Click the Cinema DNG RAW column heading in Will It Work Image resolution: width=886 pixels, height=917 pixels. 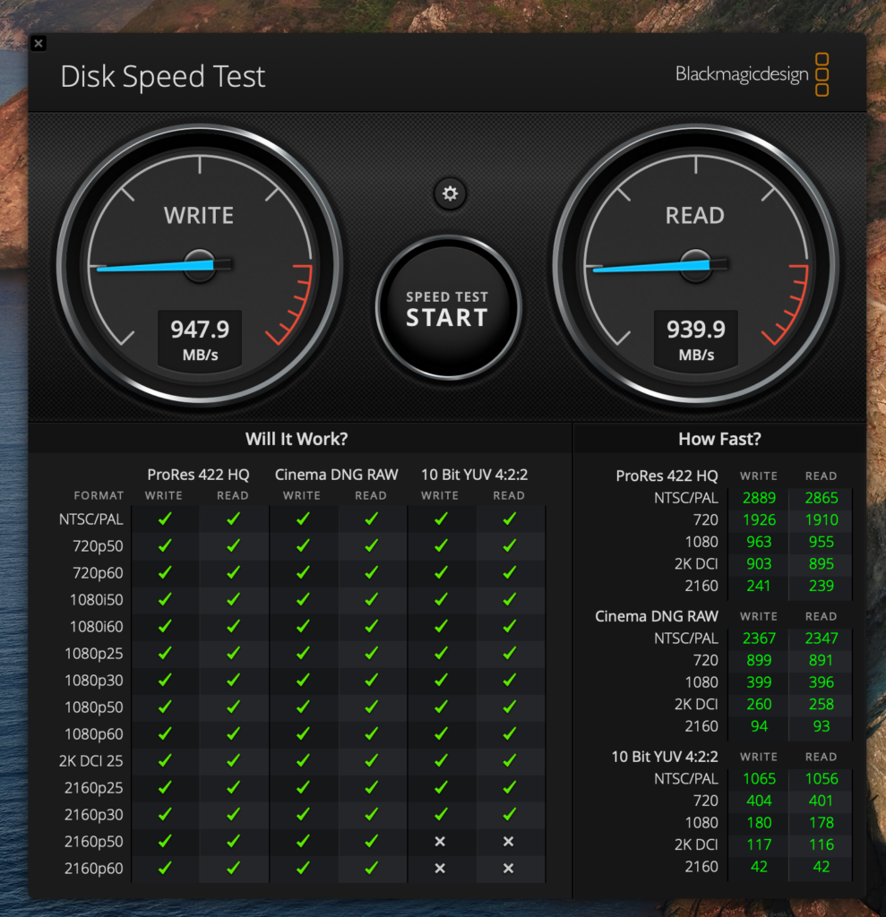337,475
